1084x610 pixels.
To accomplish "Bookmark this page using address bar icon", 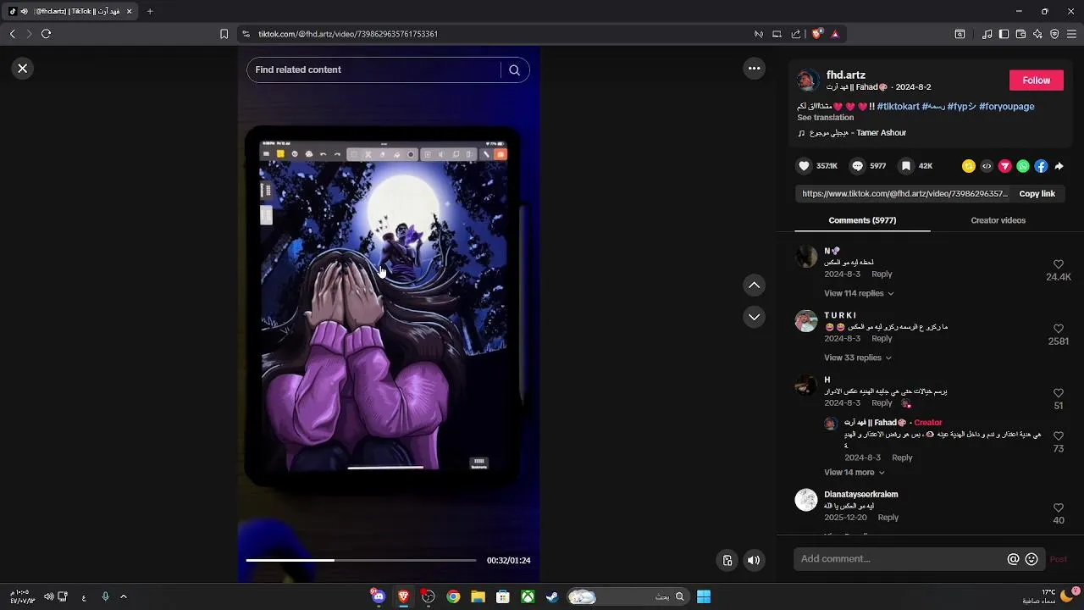I will pyautogui.click(x=224, y=34).
